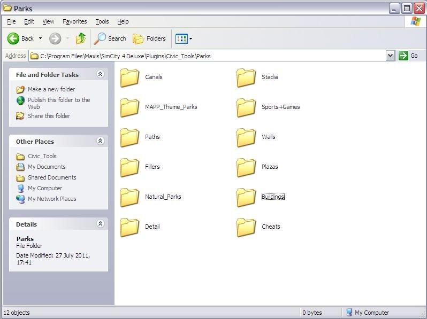This screenshot has height=319, width=427.
Task: Click Share this folder link
Action: click(49, 116)
